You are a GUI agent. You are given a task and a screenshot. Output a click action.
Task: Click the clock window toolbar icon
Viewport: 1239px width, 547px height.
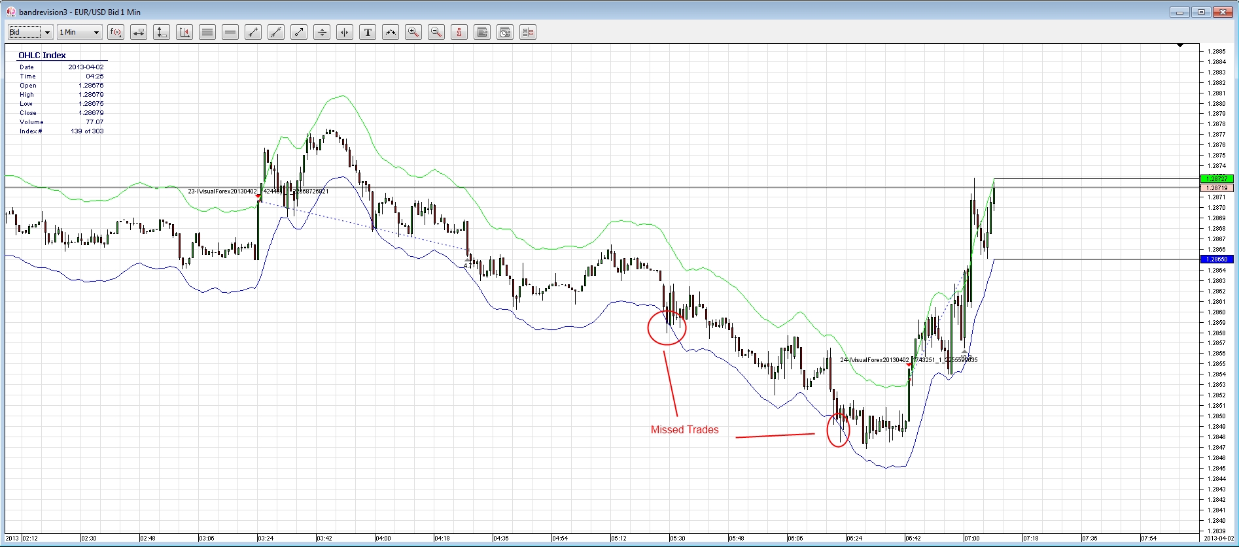click(505, 32)
